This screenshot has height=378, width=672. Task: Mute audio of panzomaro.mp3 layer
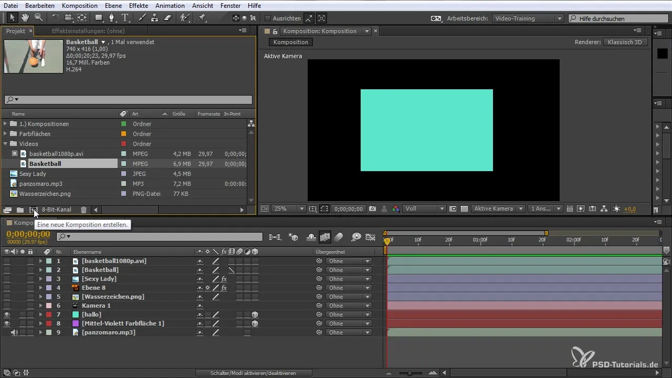(14, 332)
